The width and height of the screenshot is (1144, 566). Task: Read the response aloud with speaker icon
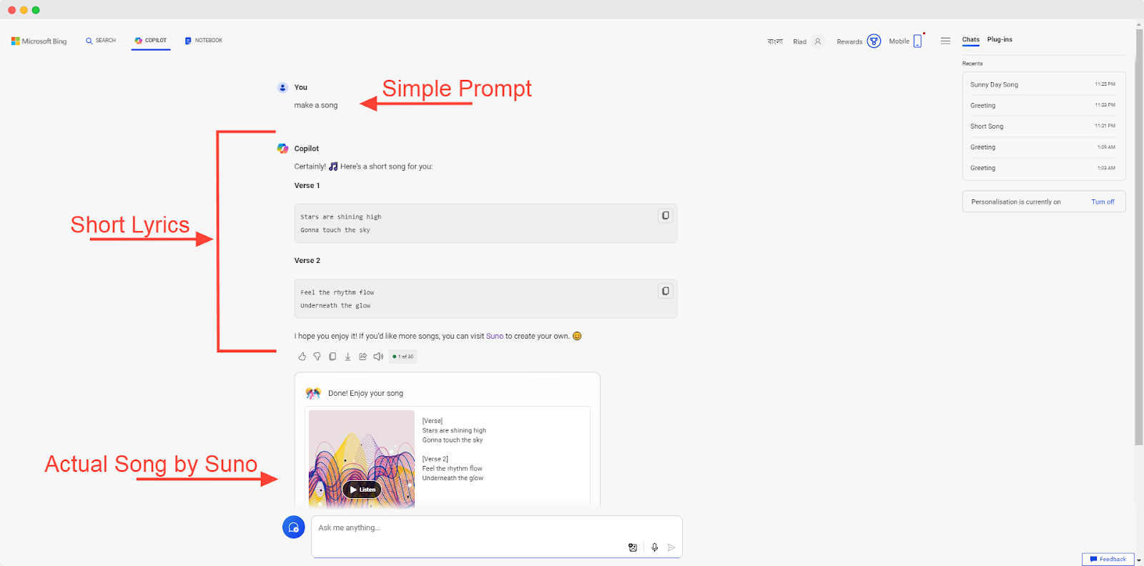pyautogui.click(x=378, y=357)
